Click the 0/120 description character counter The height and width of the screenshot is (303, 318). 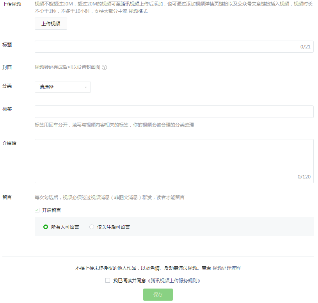coord(304,177)
